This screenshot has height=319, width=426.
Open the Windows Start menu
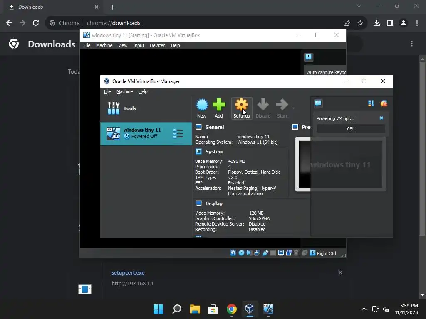(158, 309)
